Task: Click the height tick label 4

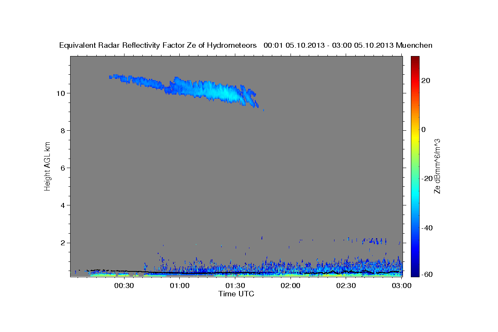Action: 63,205
